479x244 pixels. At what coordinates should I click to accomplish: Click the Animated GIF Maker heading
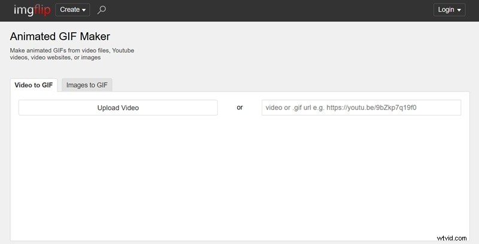pos(60,36)
